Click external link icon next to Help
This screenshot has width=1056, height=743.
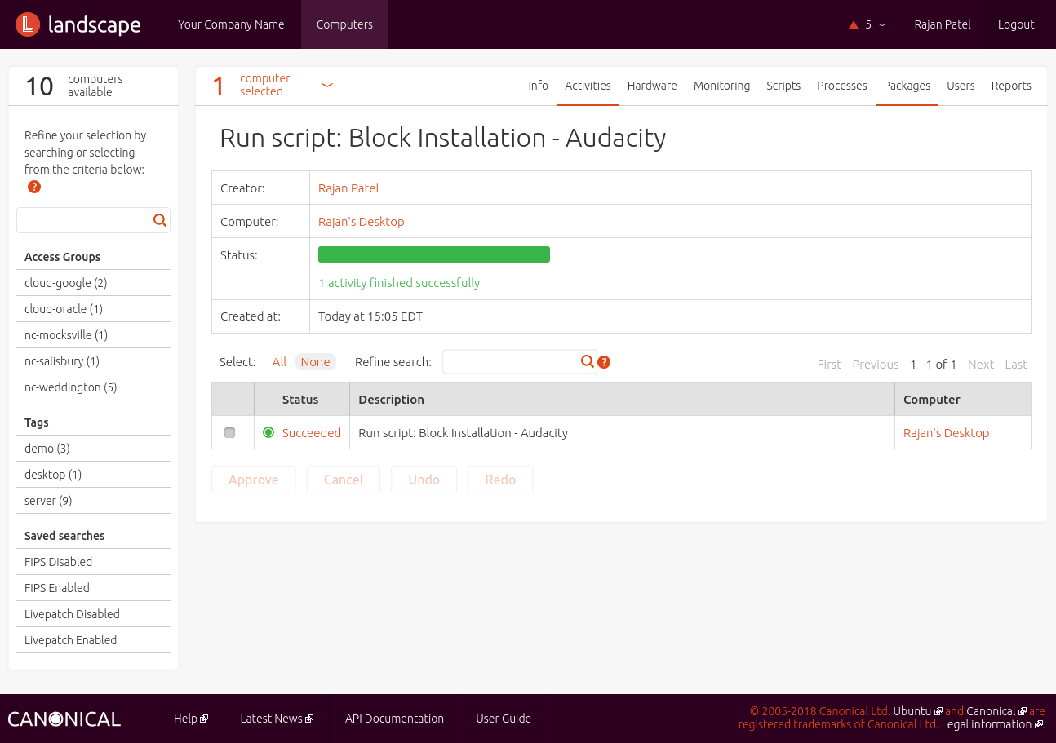(x=204, y=719)
